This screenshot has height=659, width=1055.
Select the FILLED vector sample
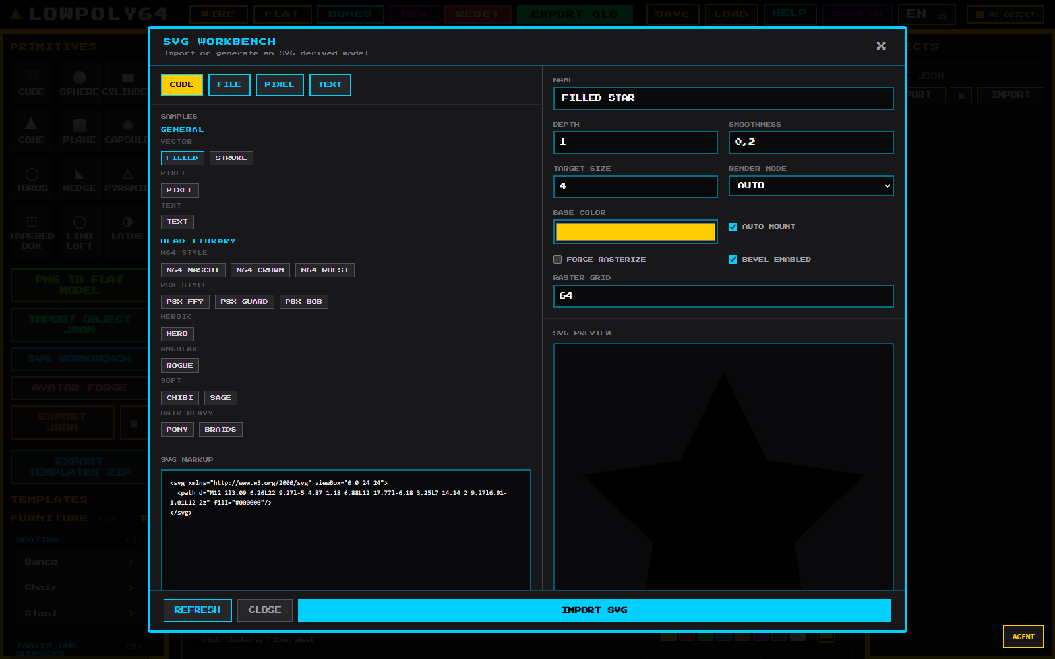click(182, 158)
